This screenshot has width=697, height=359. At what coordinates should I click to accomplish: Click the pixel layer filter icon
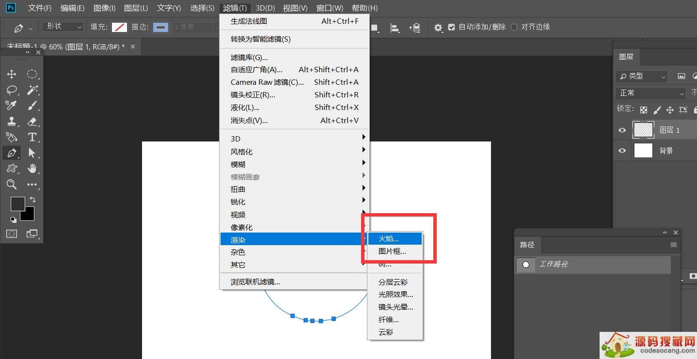pos(681,76)
